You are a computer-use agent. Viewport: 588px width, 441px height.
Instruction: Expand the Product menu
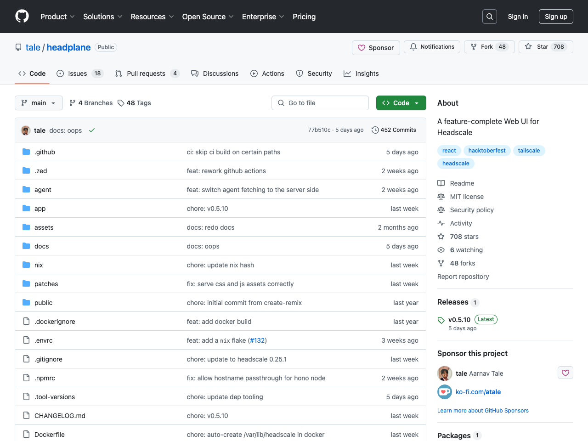[x=57, y=17]
